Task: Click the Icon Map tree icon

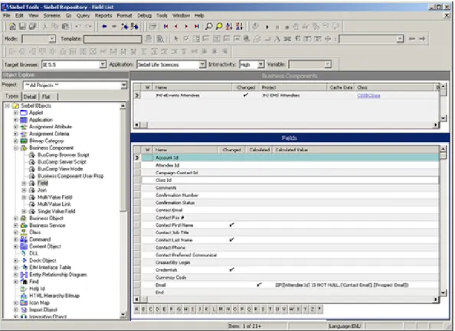Action: coord(24,303)
